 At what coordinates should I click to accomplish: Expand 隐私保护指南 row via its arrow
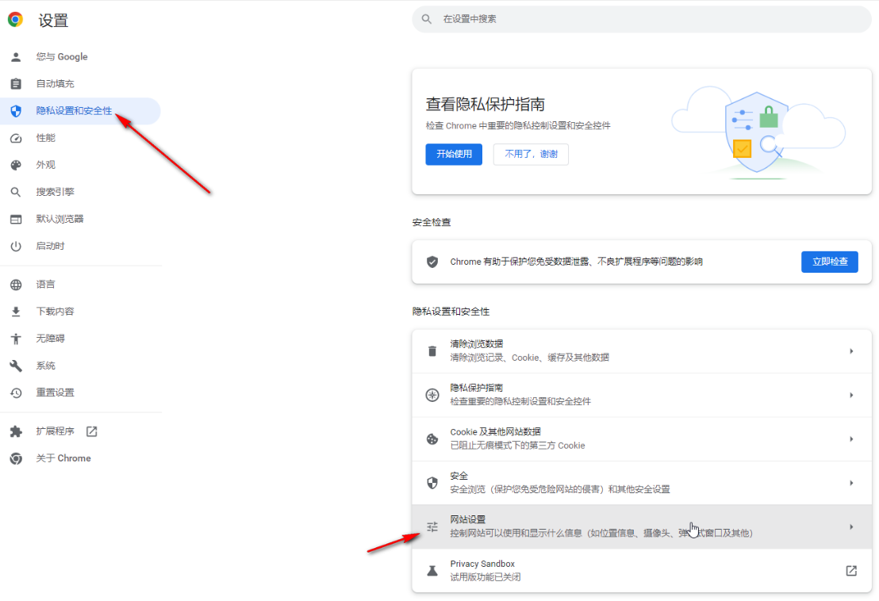851,395
